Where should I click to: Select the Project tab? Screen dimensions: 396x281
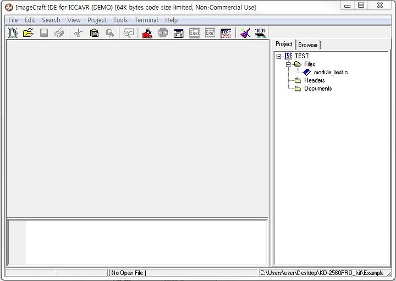point(284,44)
